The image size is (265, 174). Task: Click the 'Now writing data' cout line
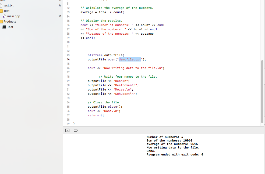coord(126,68)
